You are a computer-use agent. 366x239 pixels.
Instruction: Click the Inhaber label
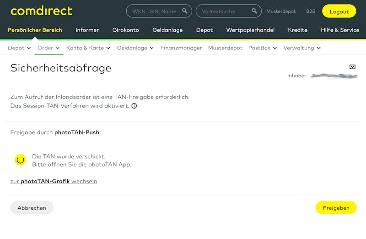point(297,76)
